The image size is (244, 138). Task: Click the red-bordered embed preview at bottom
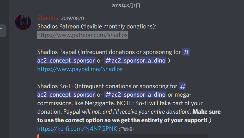click(122, 136)
